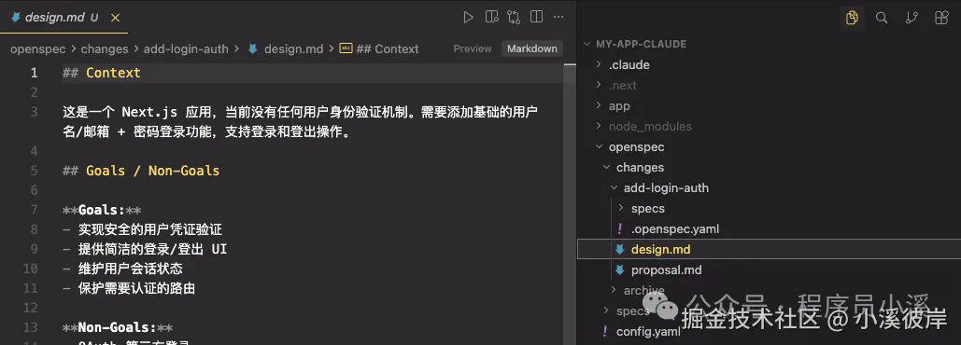Click the '**Non-Goals:**' line

click(x=118, y=327)
